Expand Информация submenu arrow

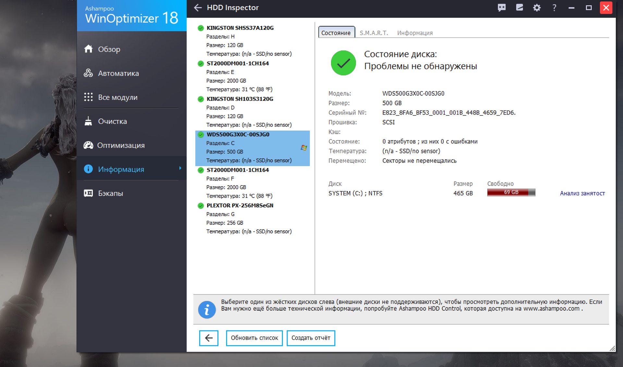coord(180,168)
